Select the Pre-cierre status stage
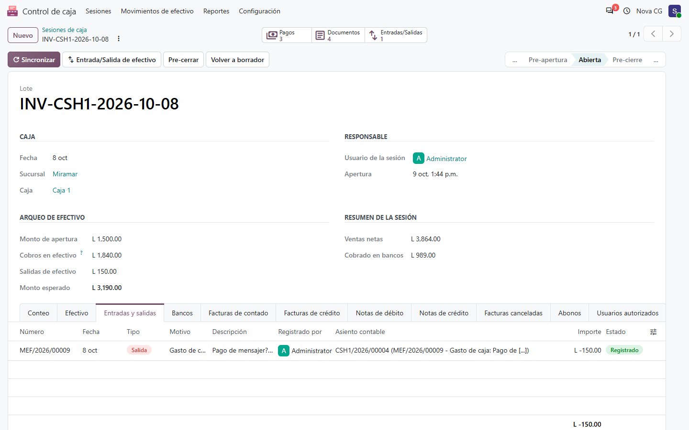 click(627, 60)
